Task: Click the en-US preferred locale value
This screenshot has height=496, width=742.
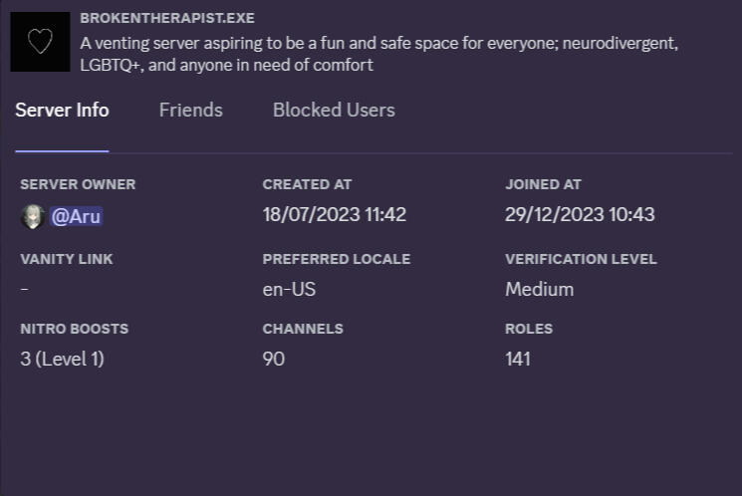Action: coord(289,289)
